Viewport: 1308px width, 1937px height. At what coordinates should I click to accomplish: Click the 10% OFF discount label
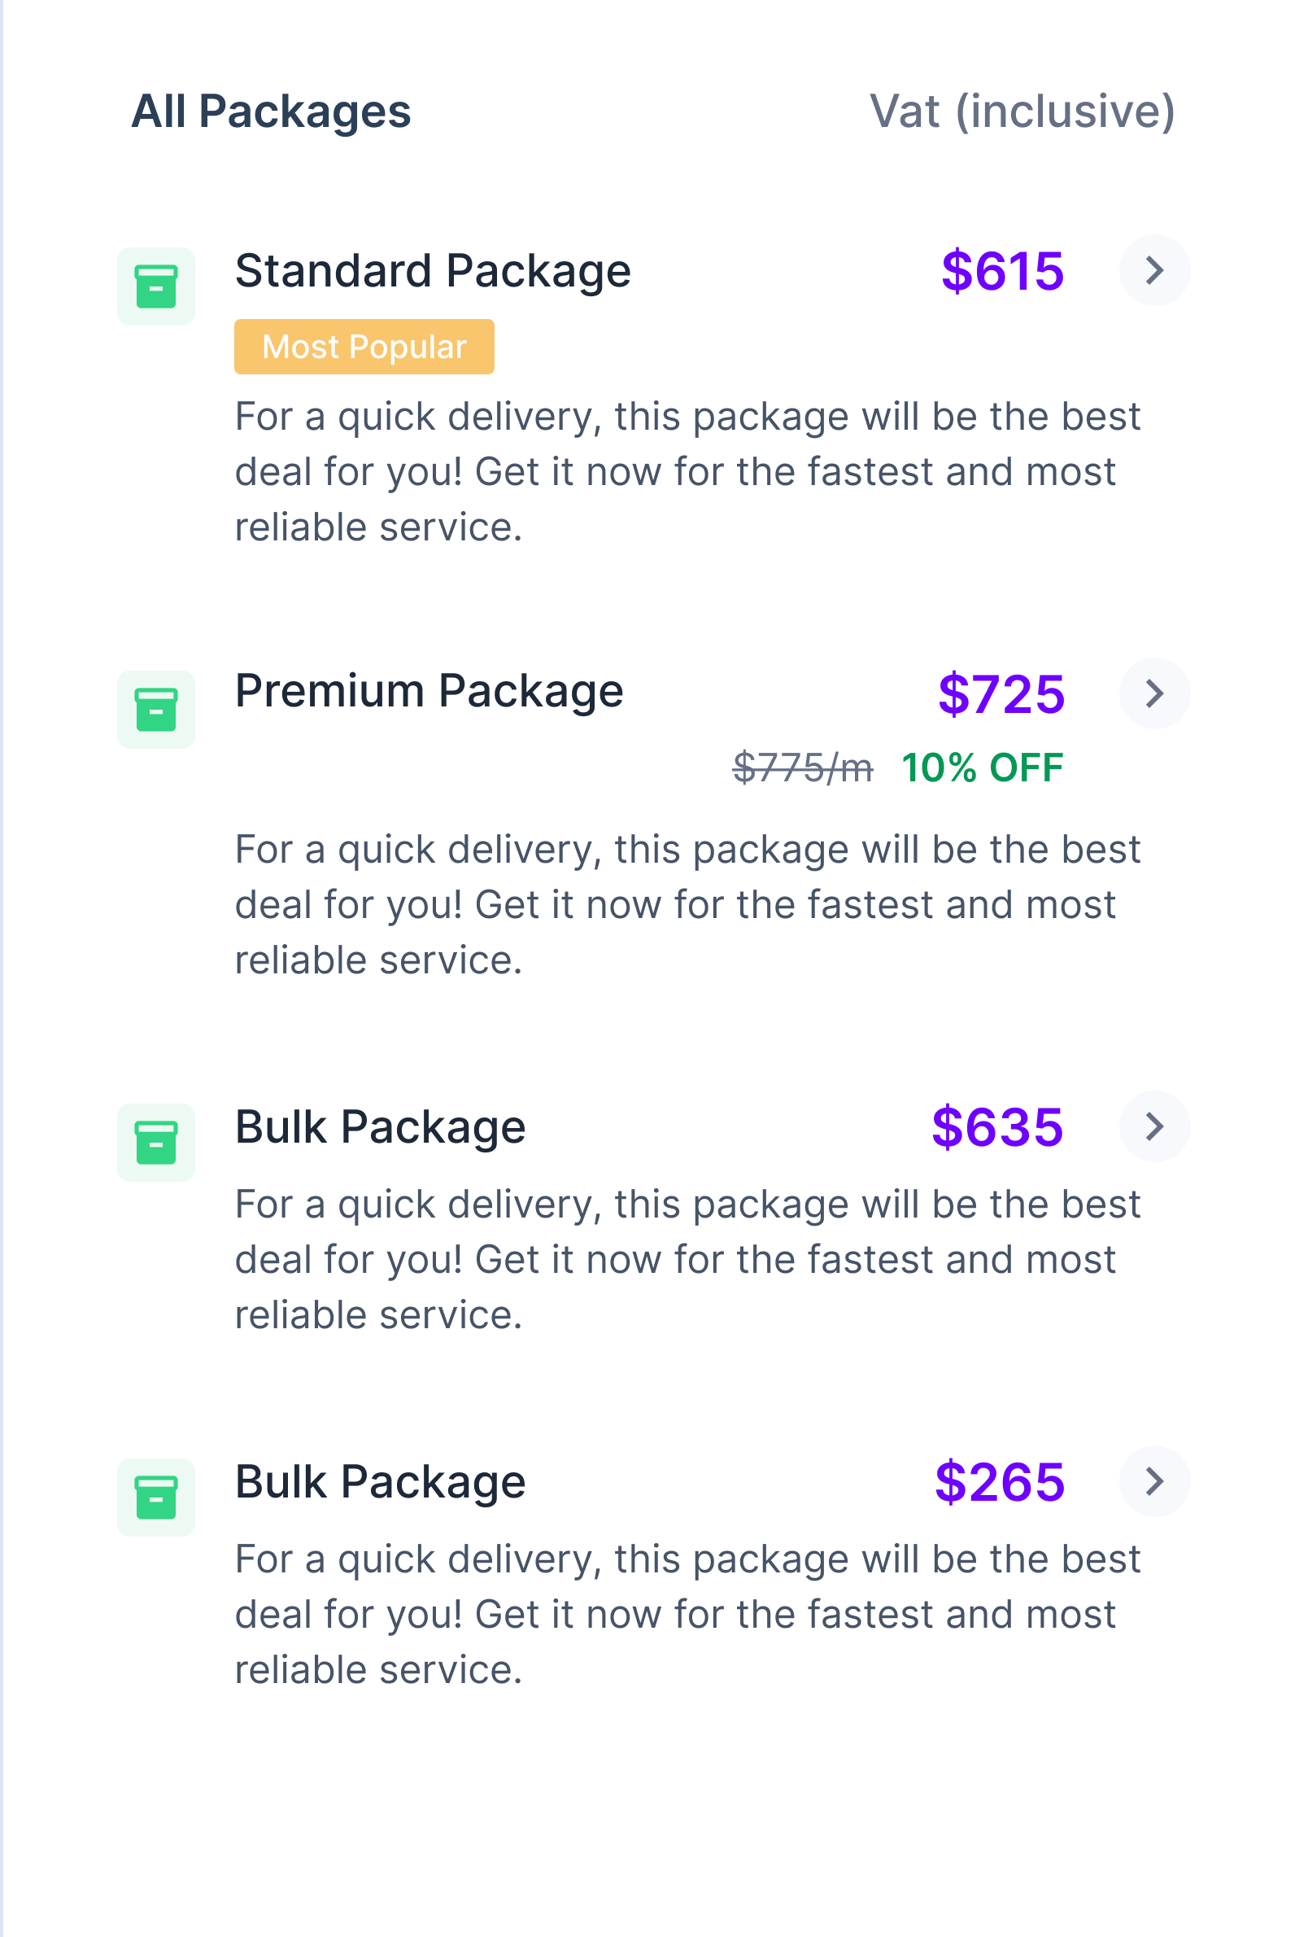point(983,767)
